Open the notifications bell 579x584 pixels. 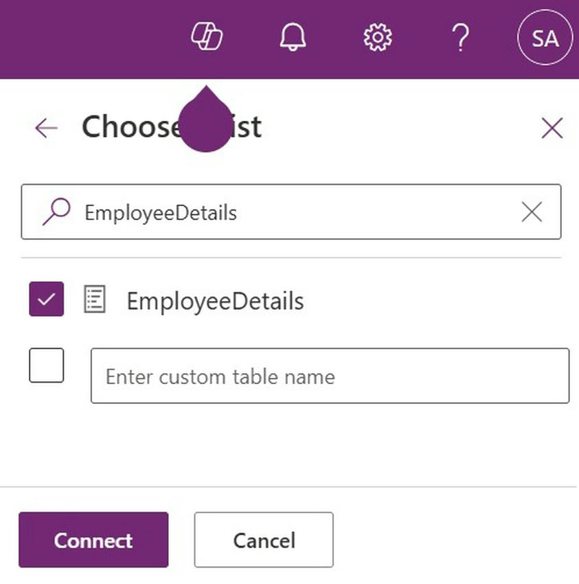(293, 37)
